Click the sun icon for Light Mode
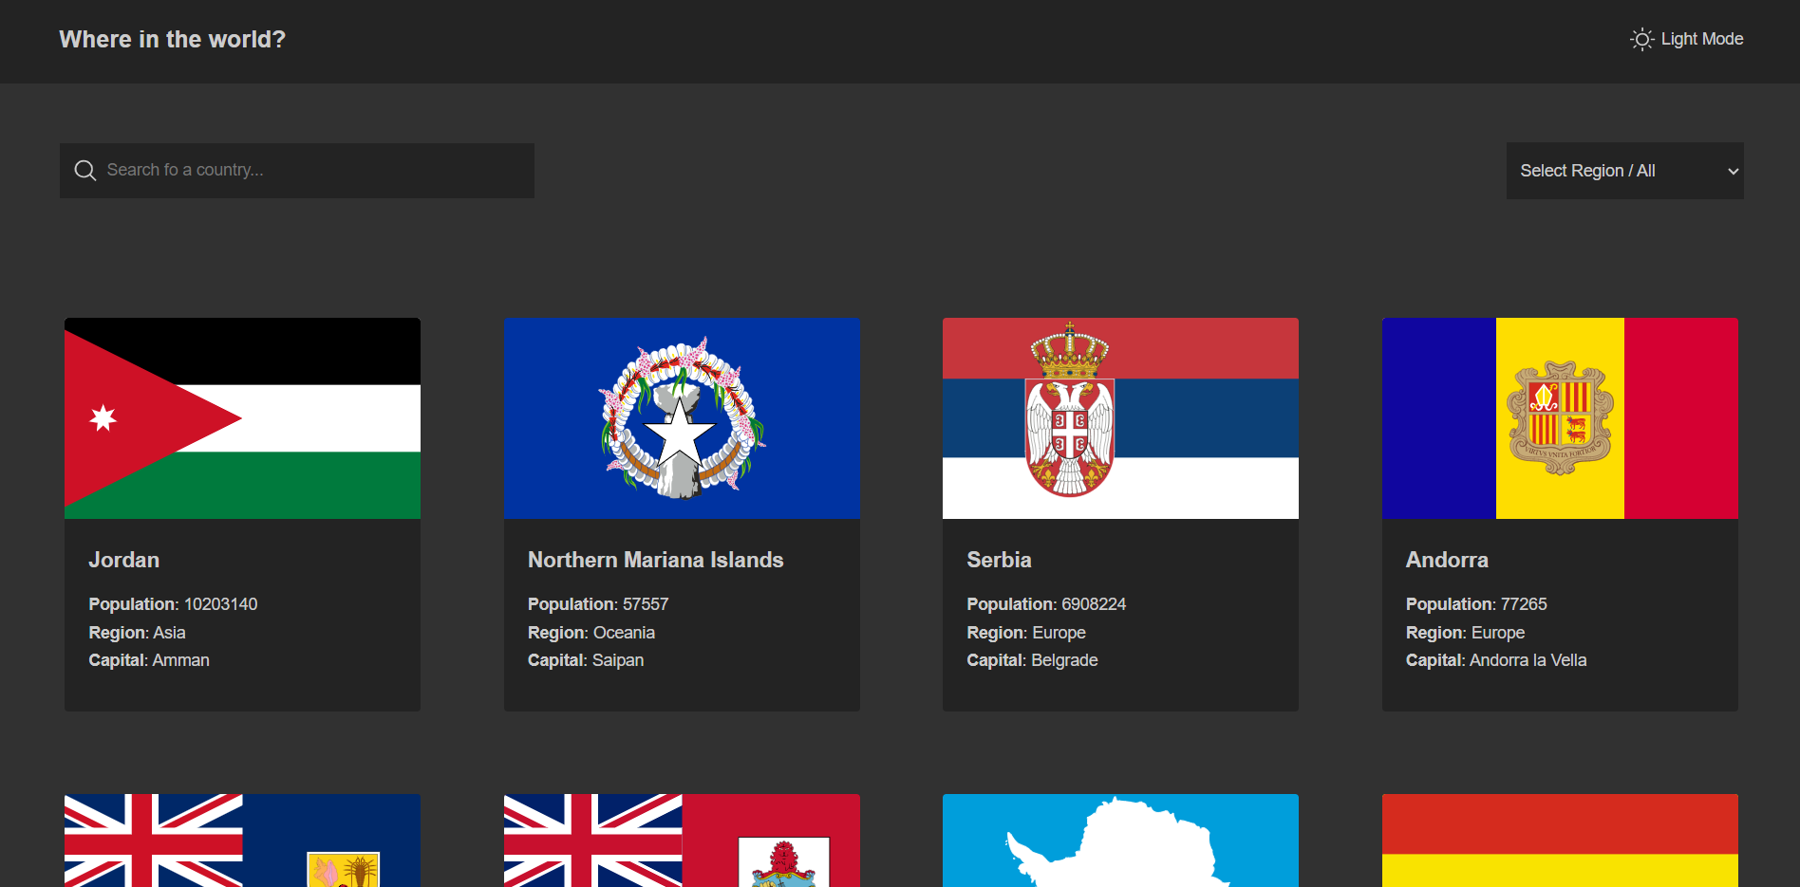 (x=1641, y=39)
